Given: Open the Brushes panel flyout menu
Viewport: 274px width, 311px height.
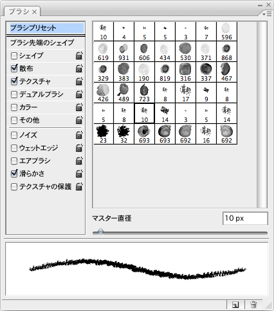Looking at the screenshot, I should pyautogui.click(x=267, y=14).
